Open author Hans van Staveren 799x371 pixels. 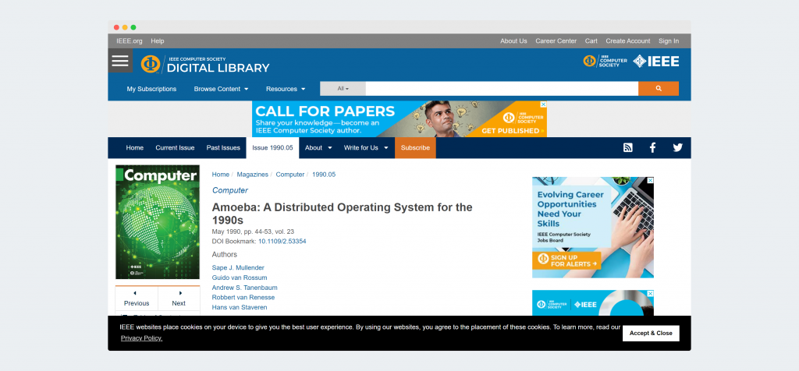click(240, 307)
